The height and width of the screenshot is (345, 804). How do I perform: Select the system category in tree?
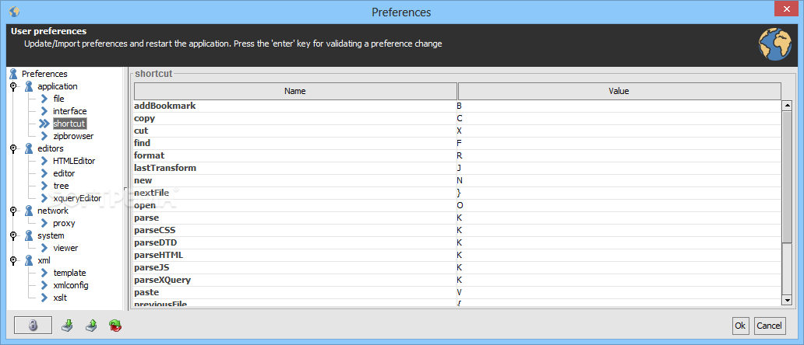point(51,235)
